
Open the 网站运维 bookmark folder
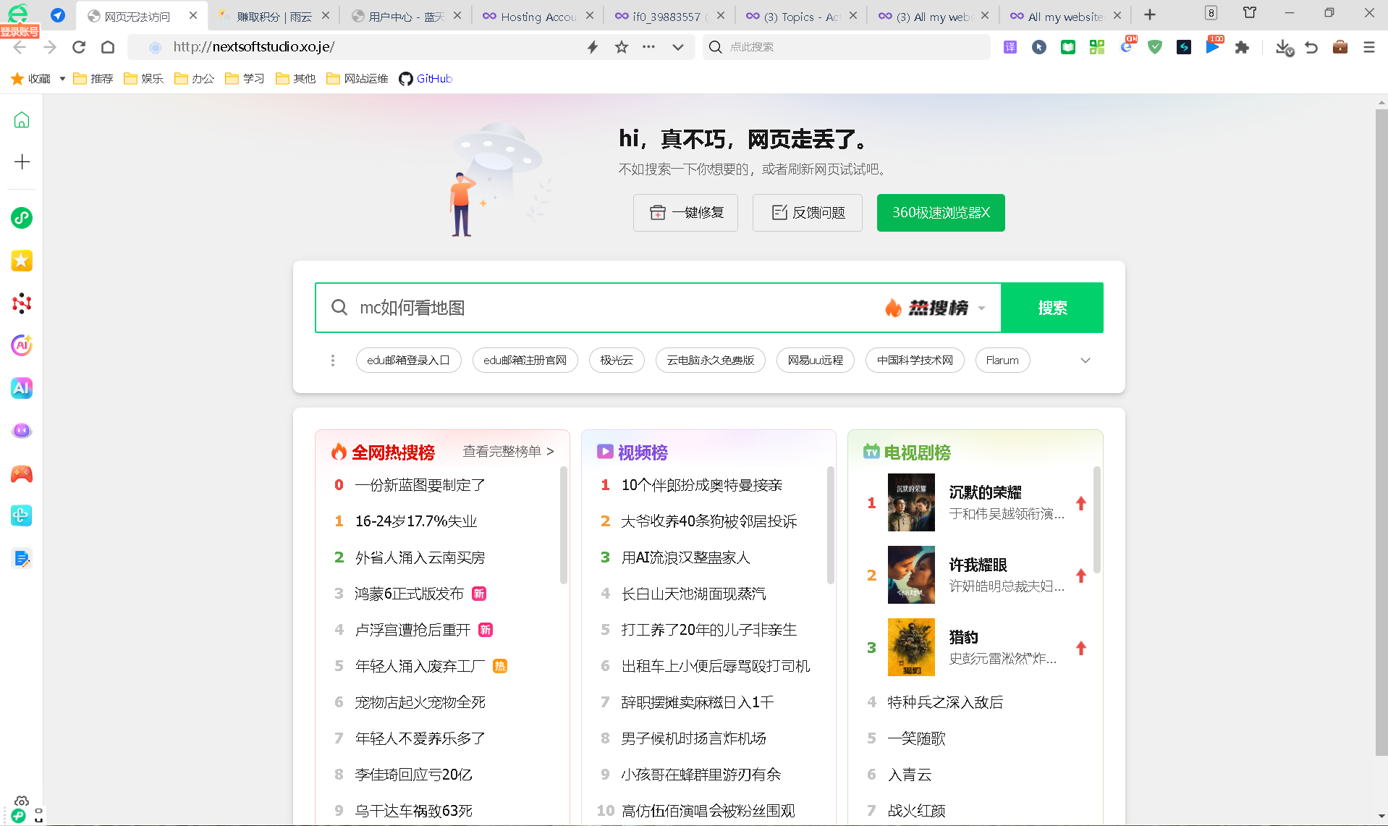(x=357, y=79)
